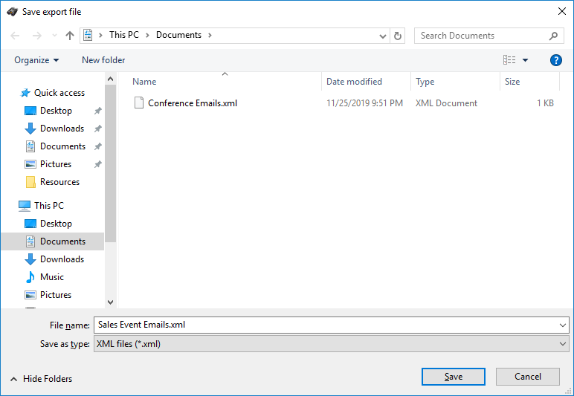574x396 pixels.
Task: Click the change view icon
Action: coord(509,60)
